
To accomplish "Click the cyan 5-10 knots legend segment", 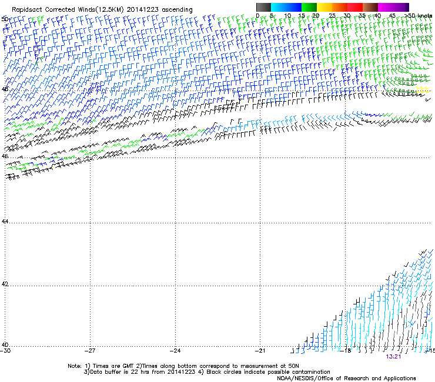I will (279, 7).
